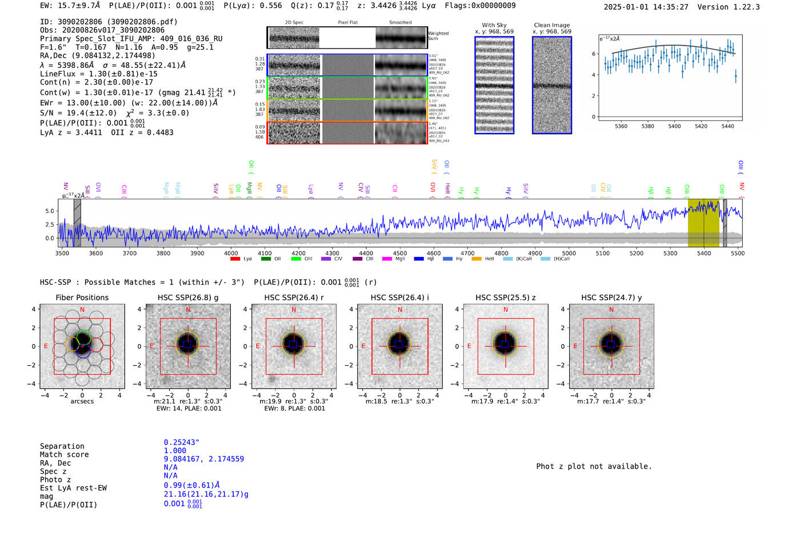Click EWr: 14, PLAE: 0.001 under g image
Screen dimensions: 800x544
tap(189, 409)
